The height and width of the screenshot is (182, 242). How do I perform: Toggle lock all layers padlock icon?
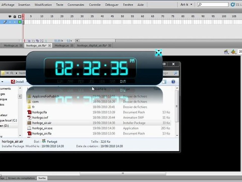point(15,16)
